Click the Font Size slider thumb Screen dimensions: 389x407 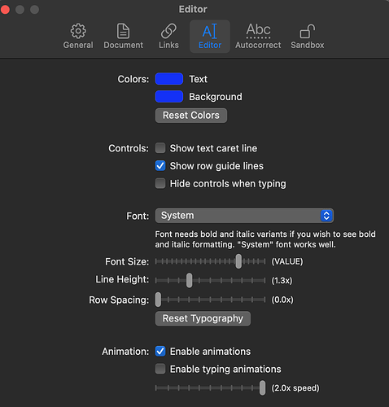click(238, 261)
